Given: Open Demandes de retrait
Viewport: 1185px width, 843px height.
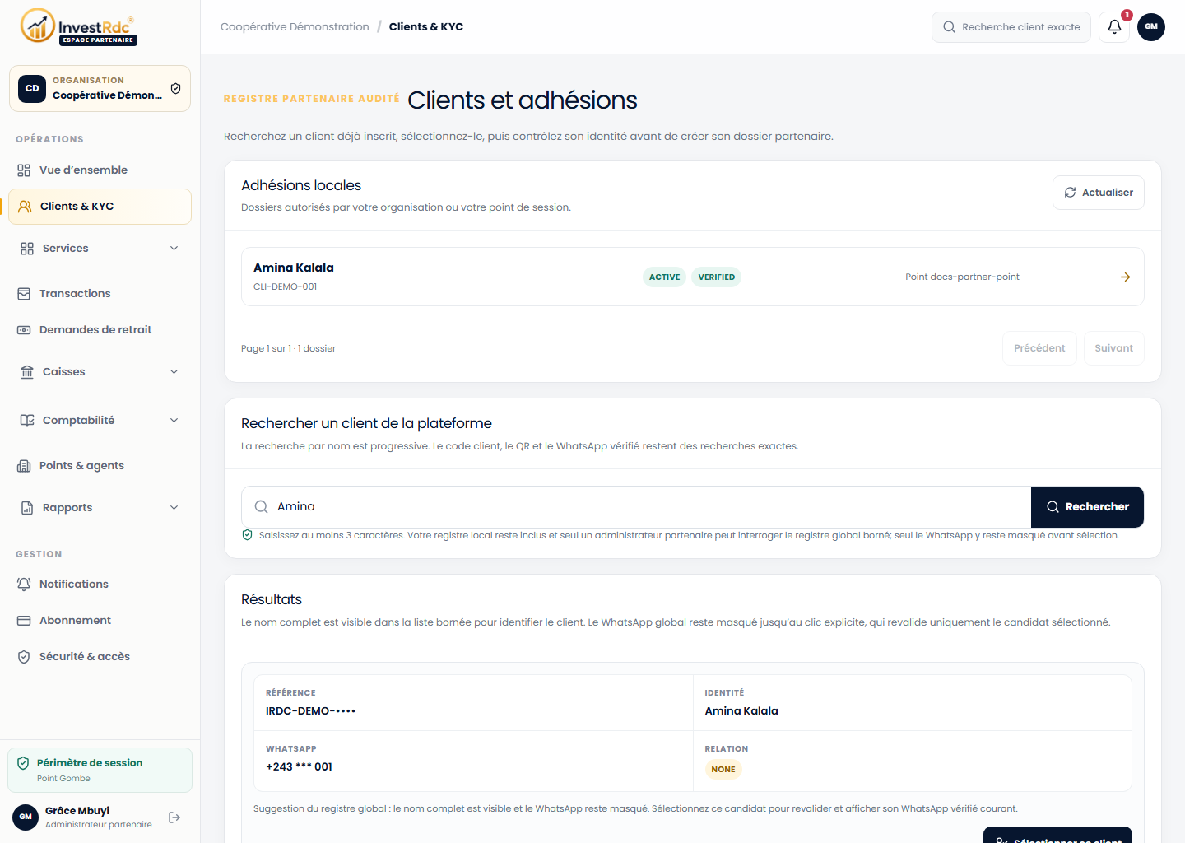Looking at the screenshot, I should point(100,330).
